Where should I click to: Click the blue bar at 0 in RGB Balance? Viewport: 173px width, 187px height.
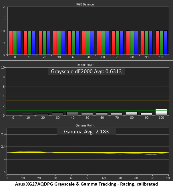coord(19,43)
